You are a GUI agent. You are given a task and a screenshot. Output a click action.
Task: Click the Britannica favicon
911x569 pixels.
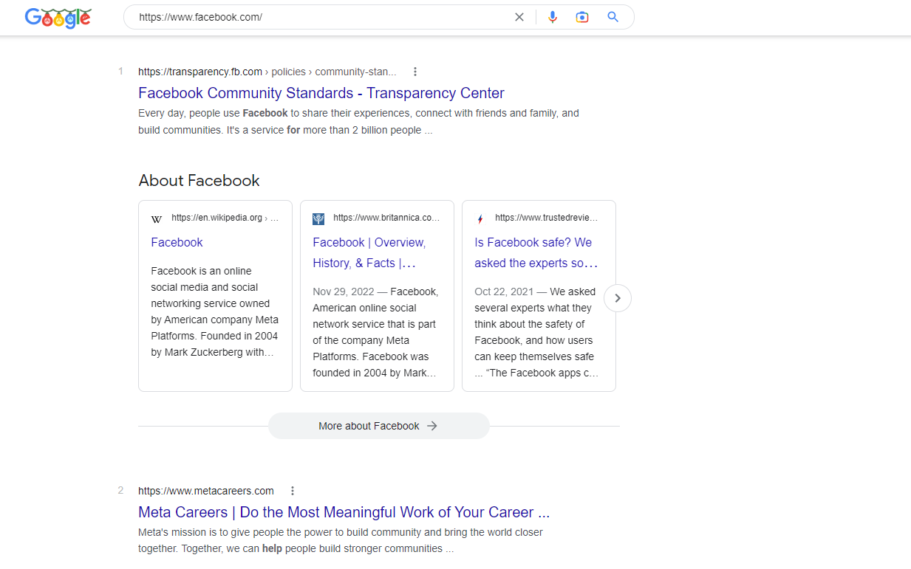(318, 219)
